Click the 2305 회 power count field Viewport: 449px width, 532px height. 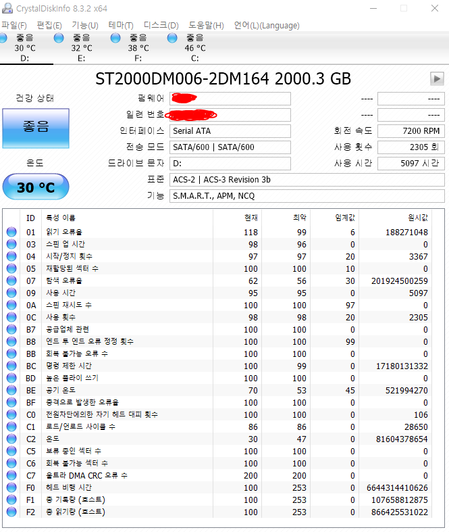coord(411,147)
